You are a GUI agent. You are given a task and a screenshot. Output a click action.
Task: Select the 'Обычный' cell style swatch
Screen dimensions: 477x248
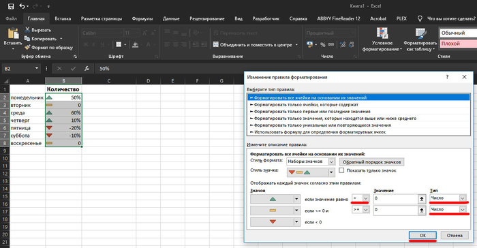click(458, 33)
